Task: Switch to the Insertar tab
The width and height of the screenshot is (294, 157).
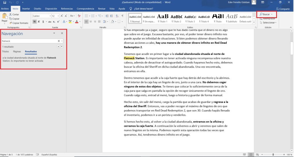Action: 26,9
